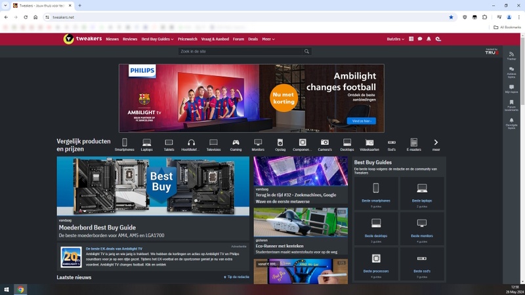Open the Nieuws menu item
This screenshot has width=525, height=295.
tap(112, 39)
